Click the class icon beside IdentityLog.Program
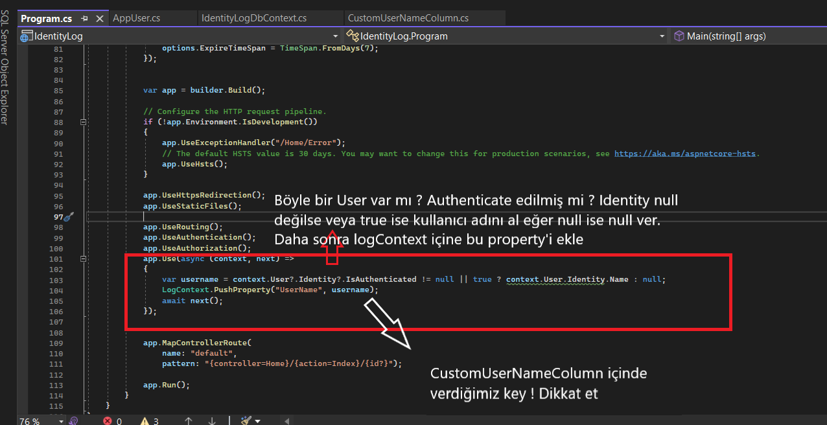The height and width of the screenshot is (425, 827). pyautogui.click(x=353, y=36)
